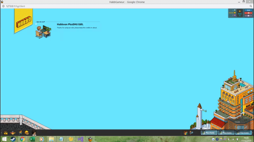The height and width of the screenshot is (142, 254).
Task: Click the diamonds currency icon
Action: (x=235, y=10)
